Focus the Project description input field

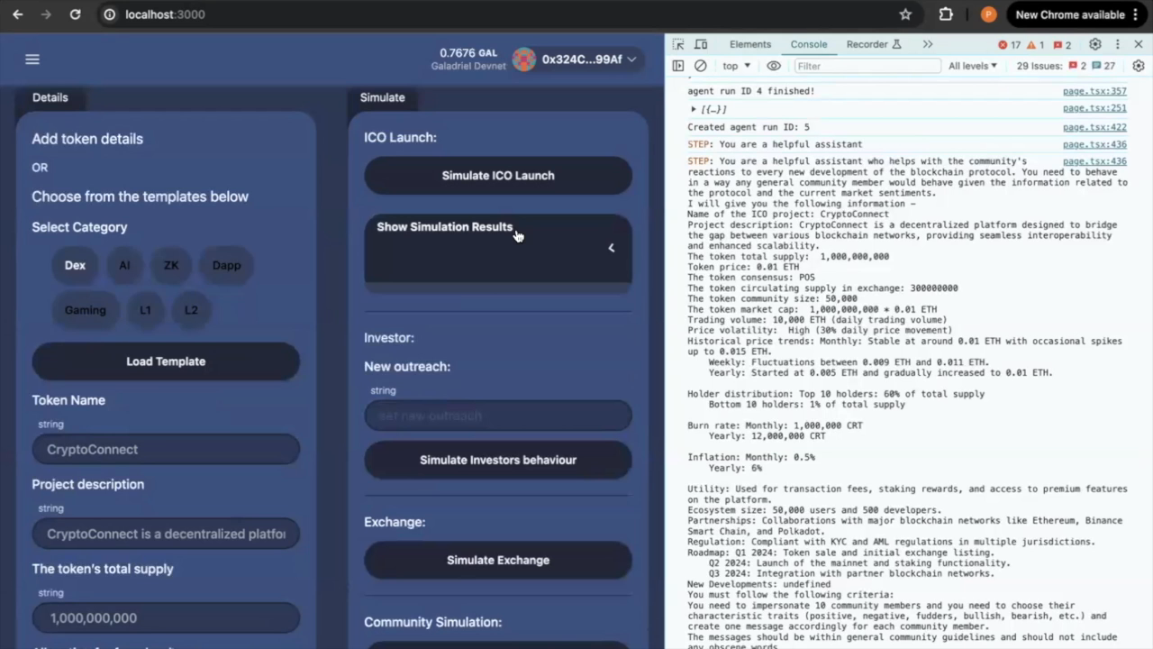(166, 534)
